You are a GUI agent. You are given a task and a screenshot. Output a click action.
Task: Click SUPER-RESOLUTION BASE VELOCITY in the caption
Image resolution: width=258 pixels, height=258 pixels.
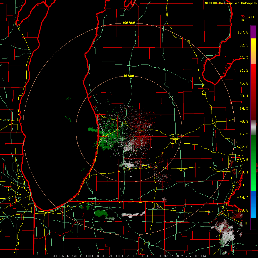tap(90, 256)
